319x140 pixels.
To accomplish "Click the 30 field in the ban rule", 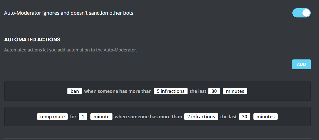I will 214,91.
